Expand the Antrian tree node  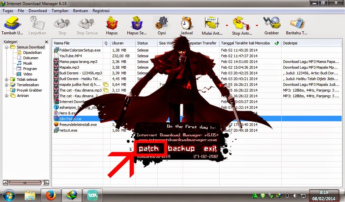coord(6,96)
